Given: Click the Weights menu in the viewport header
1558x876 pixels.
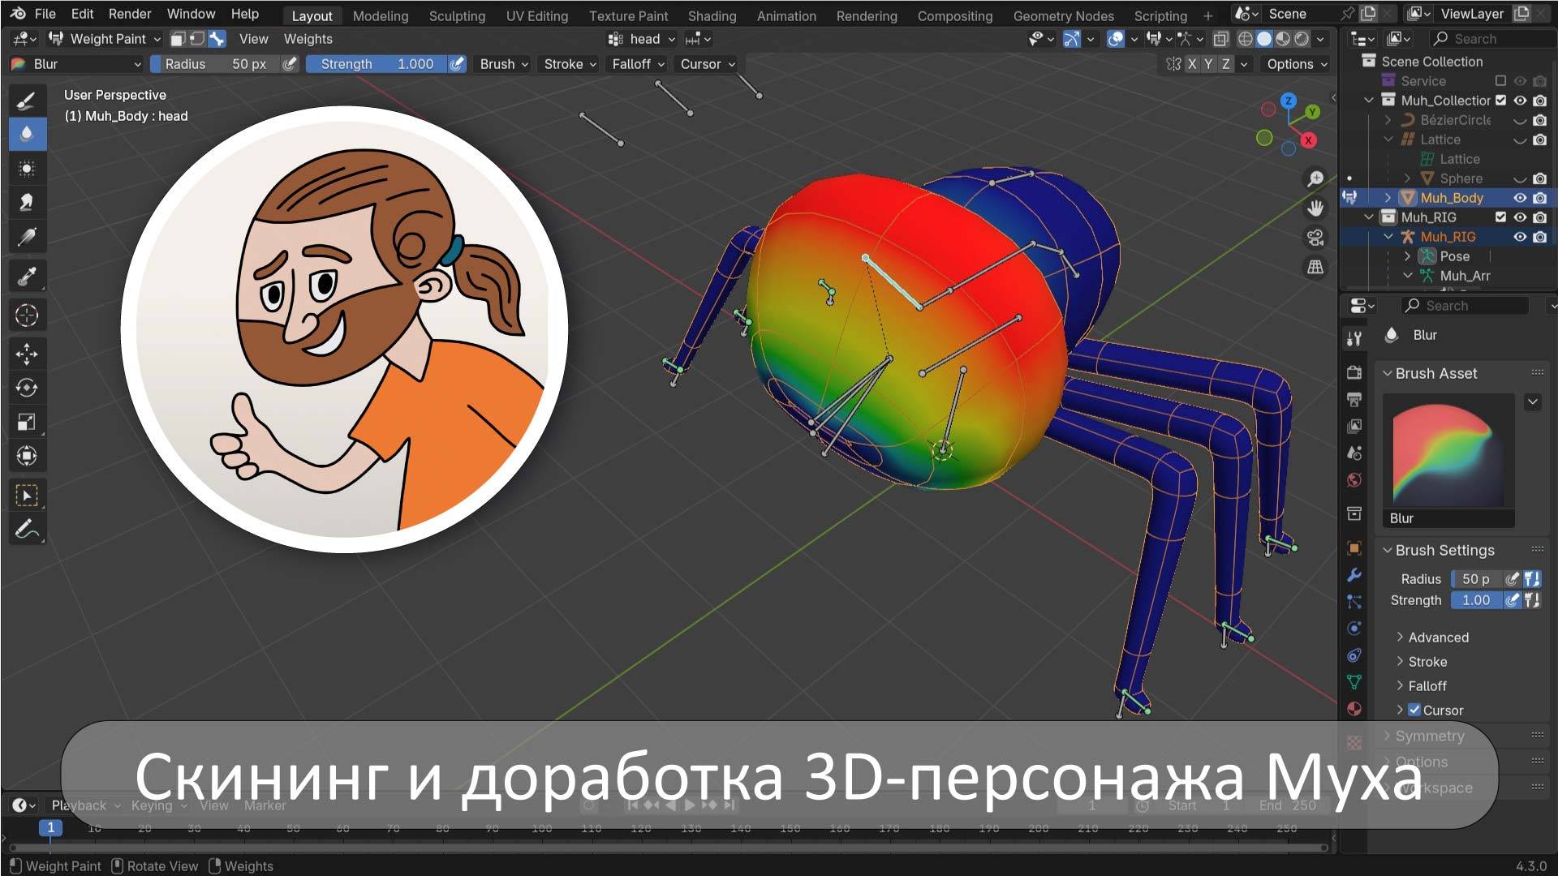Looking at the screenshot, I should tap(308, 38).
